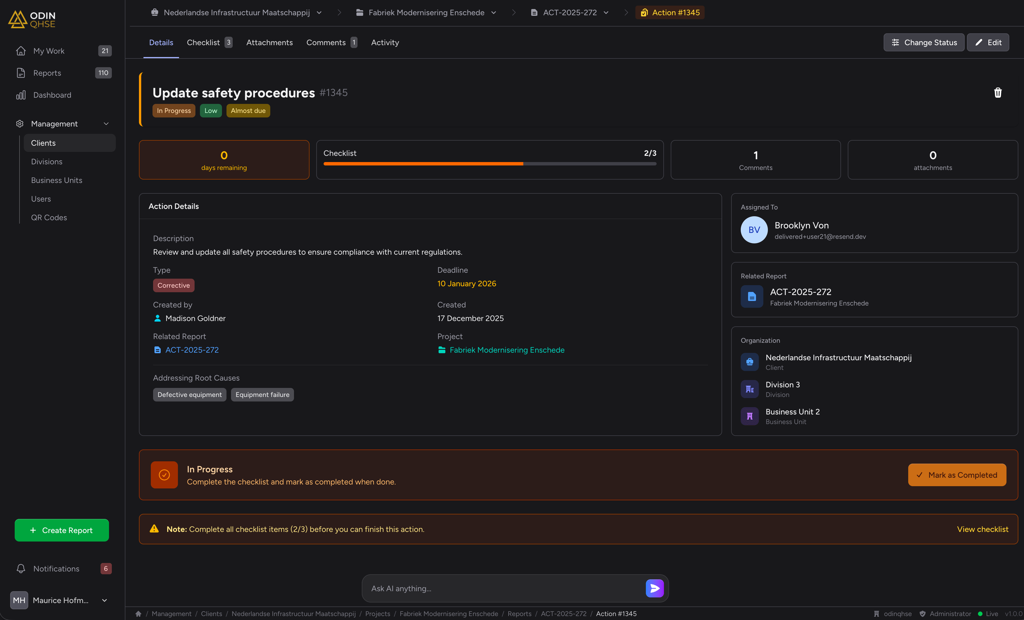This screenshot has width=1024, height=620.
Task: Switch to the Checklist tab
Action: pyautogui.click(x=203, y=42)
